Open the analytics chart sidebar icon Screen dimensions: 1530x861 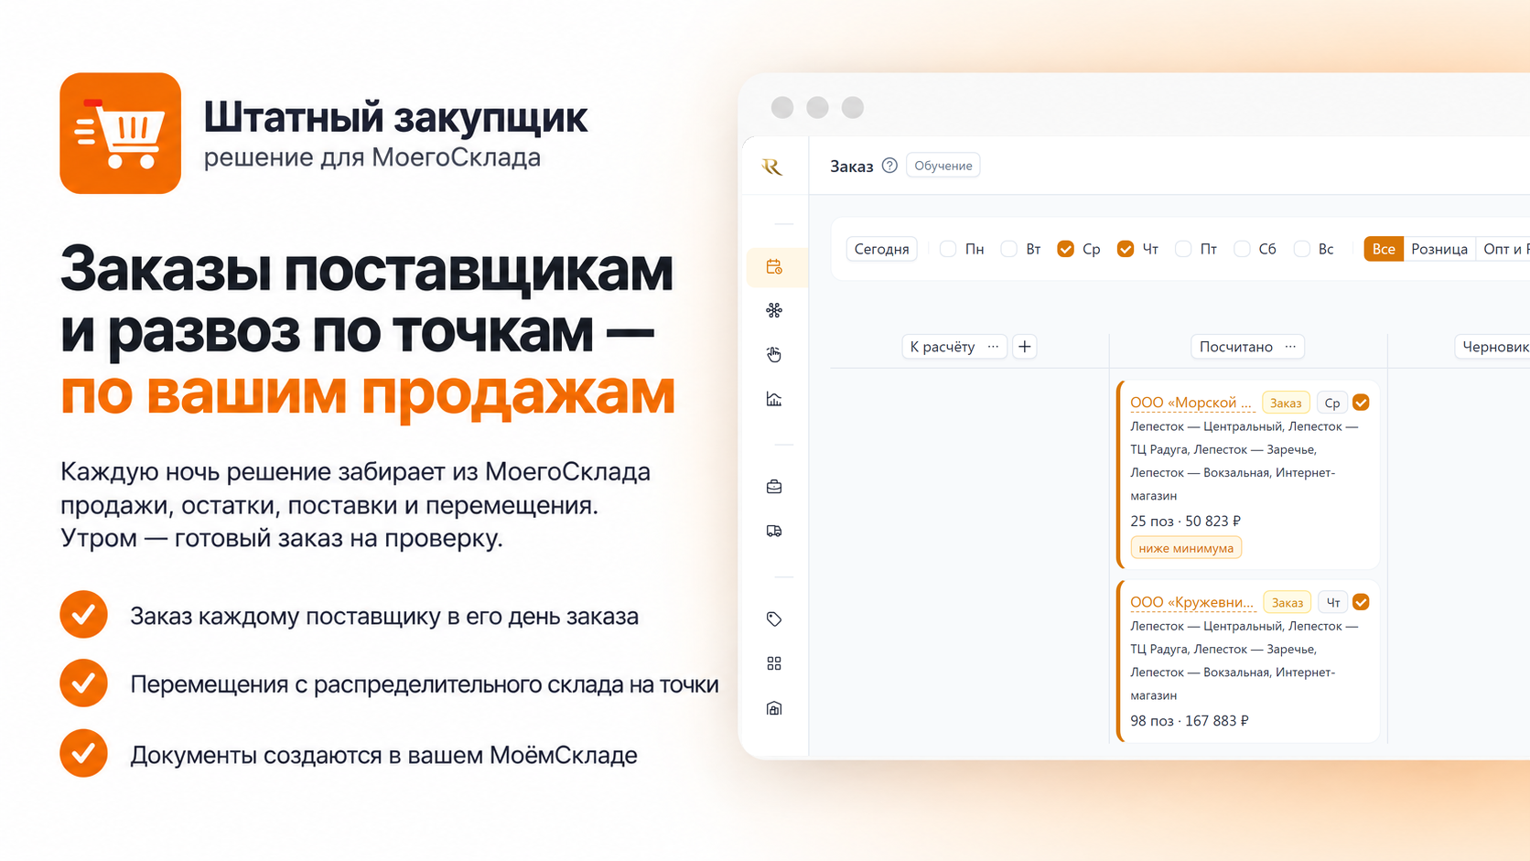pyautogui.click(x=774, y=399)
